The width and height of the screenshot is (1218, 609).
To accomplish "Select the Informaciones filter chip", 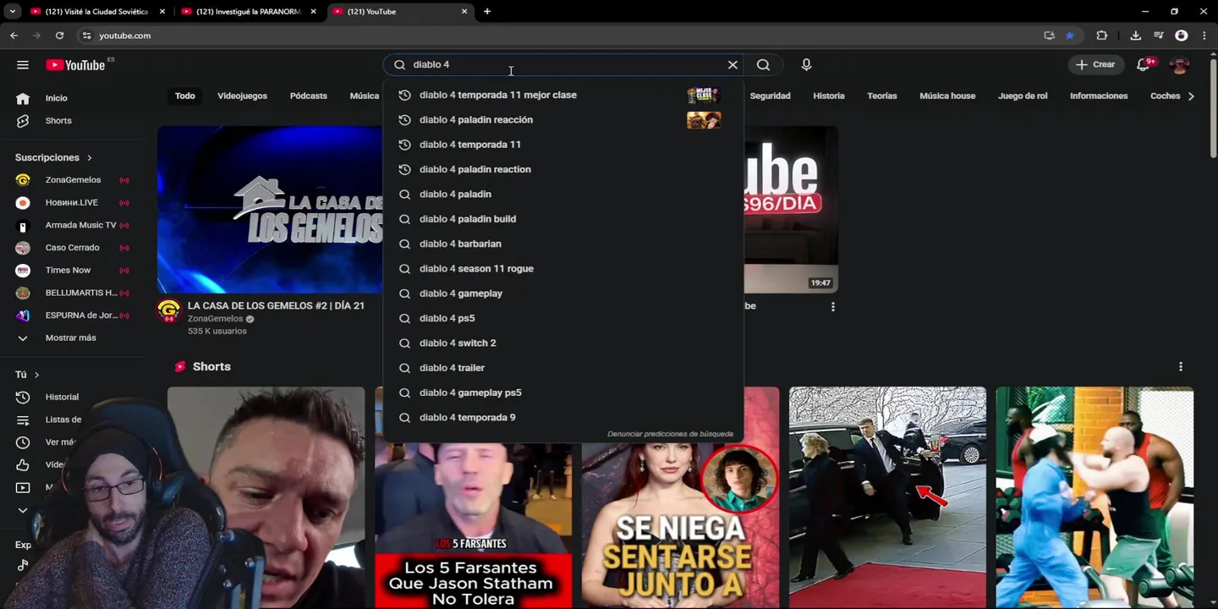I will coord(1099,96).
